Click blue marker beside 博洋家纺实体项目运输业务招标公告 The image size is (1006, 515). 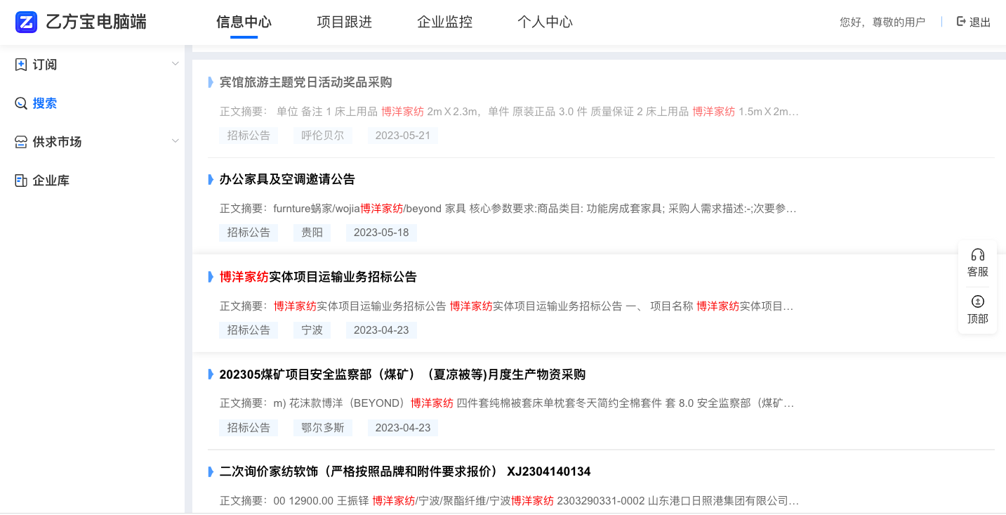tap(211, 277)
